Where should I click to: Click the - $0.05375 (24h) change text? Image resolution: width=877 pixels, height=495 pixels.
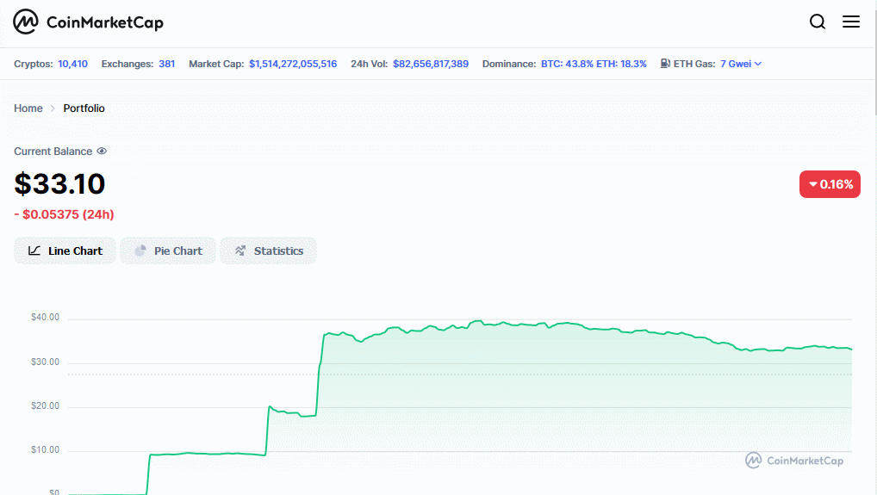pyautogui.click(x=65, y=214)
